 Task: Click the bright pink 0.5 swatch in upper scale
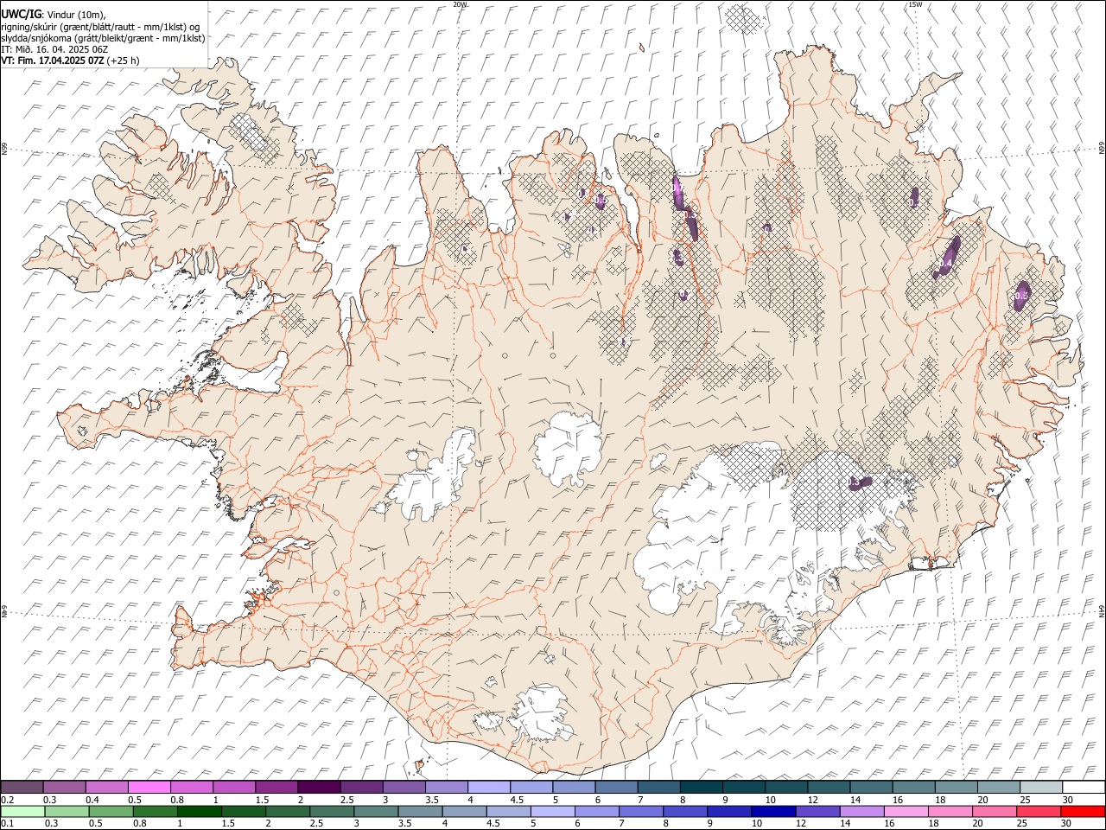[149, 787]
